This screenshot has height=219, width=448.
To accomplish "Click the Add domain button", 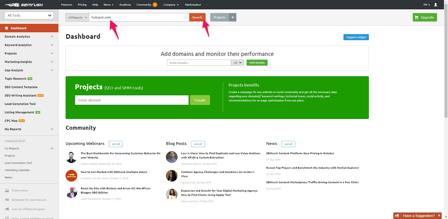I will coord(257,63).
